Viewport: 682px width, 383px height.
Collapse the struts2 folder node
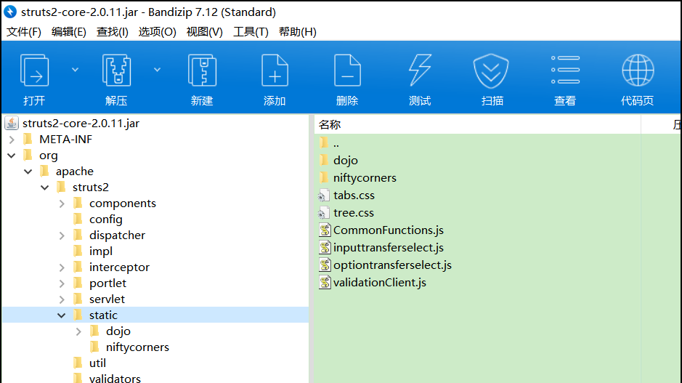(45, 188)
